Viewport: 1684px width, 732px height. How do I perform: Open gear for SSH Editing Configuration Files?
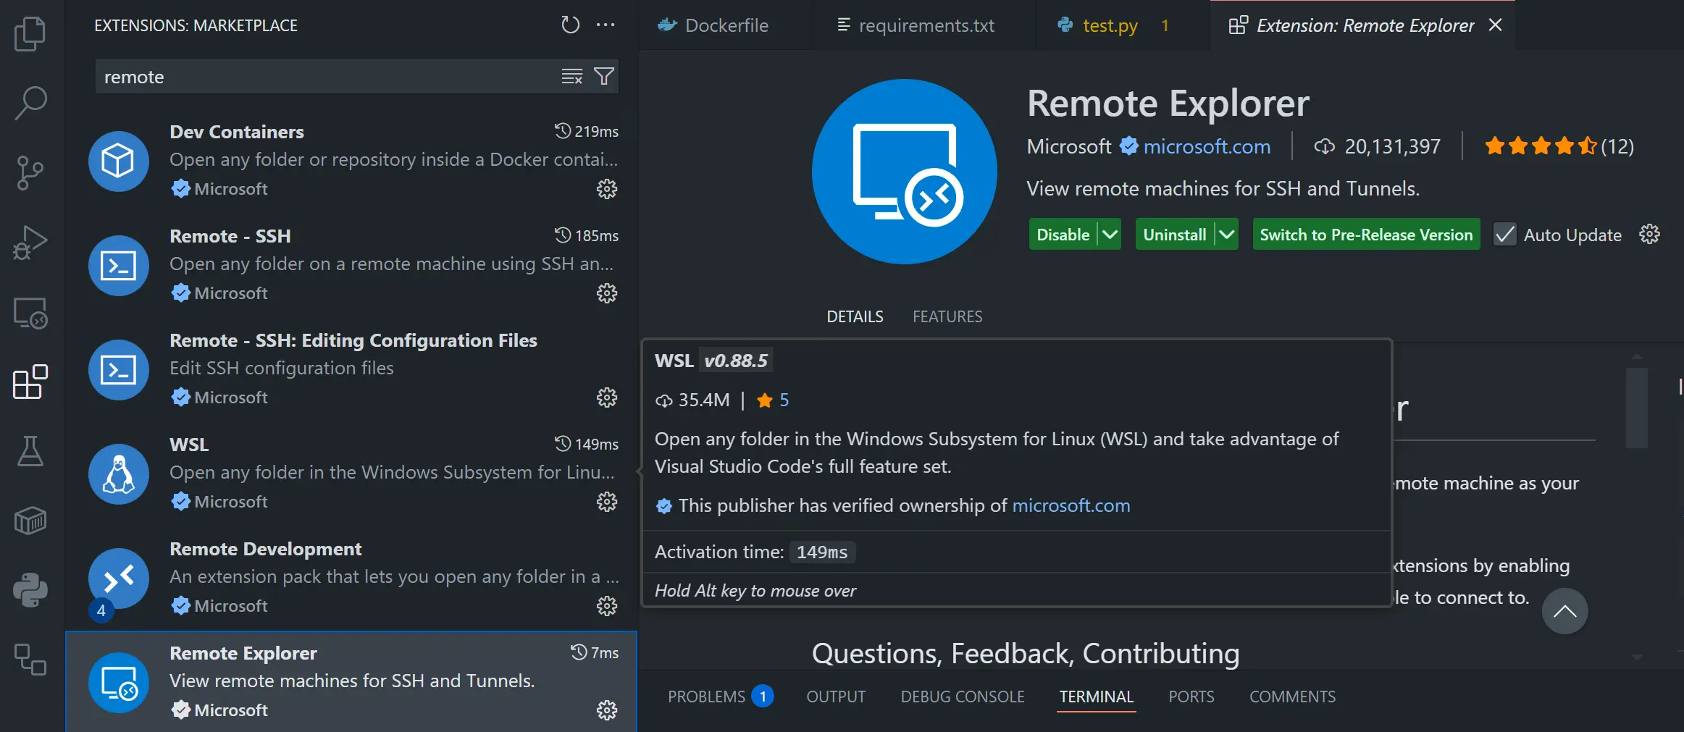(607, 397)
